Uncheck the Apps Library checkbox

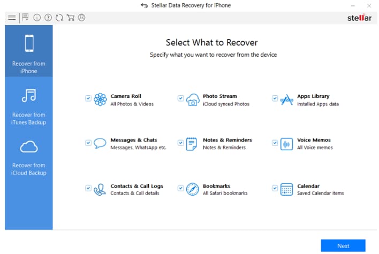[275, 98]
